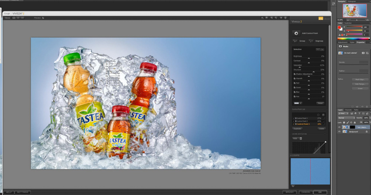Switch to the Styles tab in Photoshop
Image resolution: width=371 pixels, height=195 pixels.
click(352, 42)
